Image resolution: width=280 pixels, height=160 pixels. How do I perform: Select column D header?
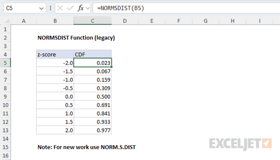(125, 21)
